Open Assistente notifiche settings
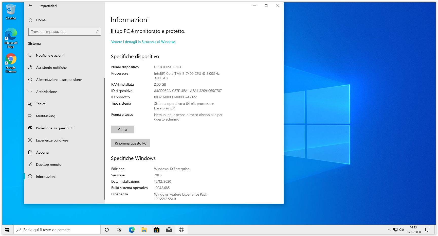Image resolution: width=438 pixels, height=236 pixels. pos(64,67)
